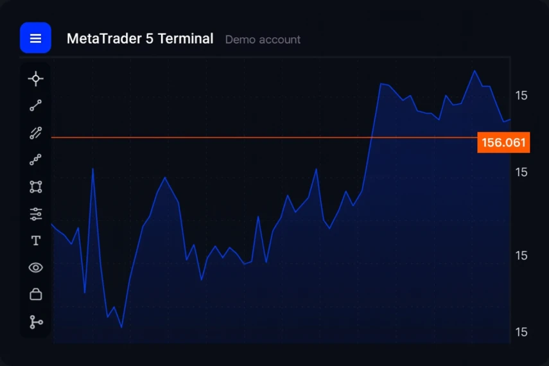Select the trend line drawing tool

pos(36,105)
